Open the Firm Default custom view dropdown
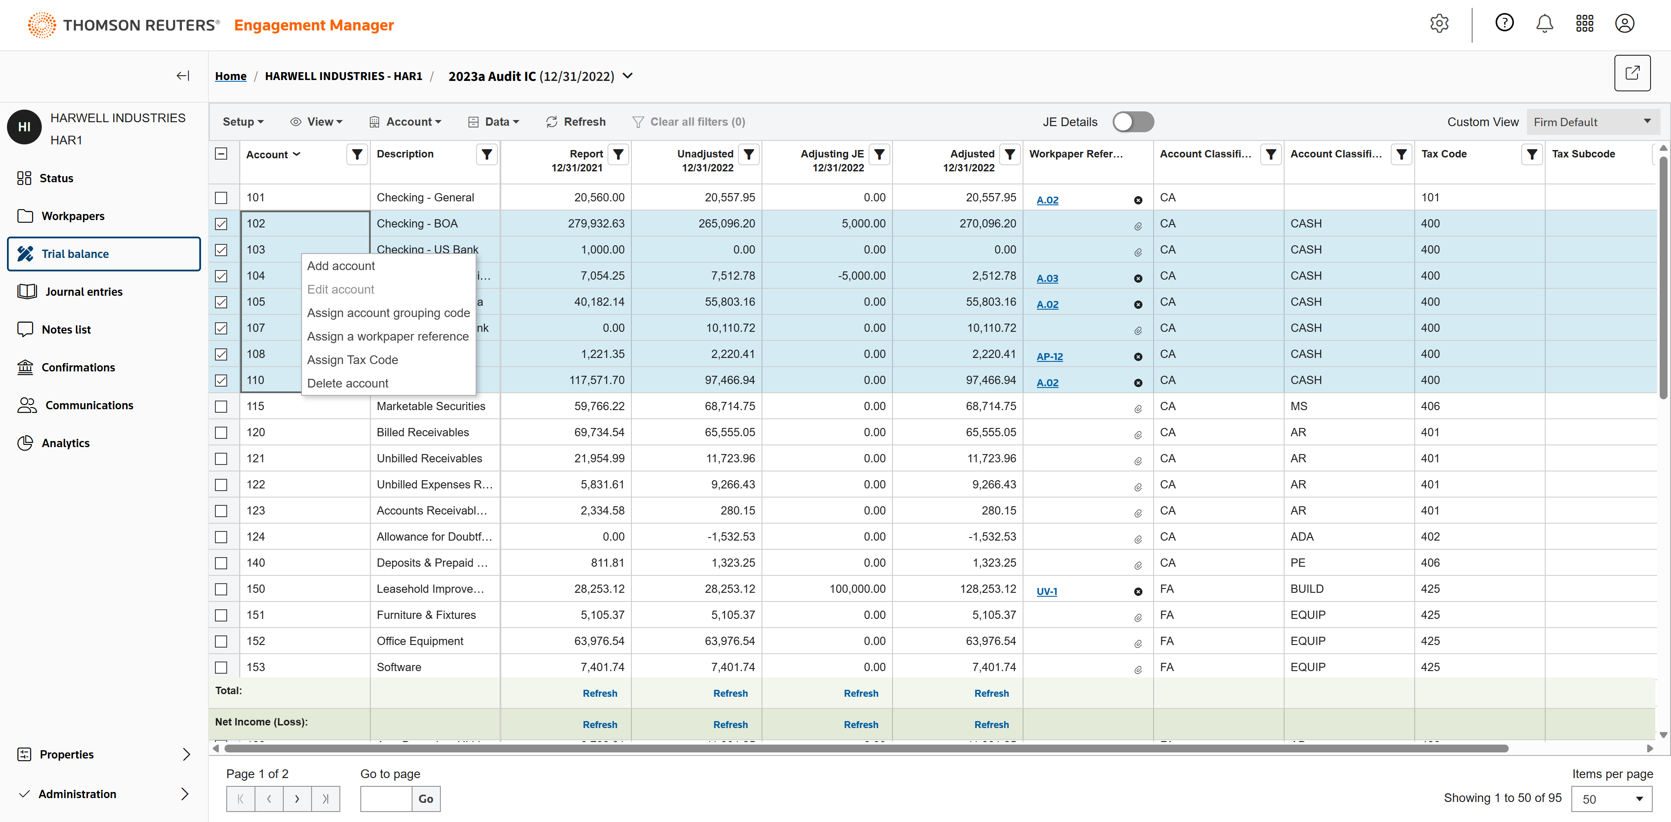Image resolution: width=1671 pixels, height=822 pixels. point(1593,122)
